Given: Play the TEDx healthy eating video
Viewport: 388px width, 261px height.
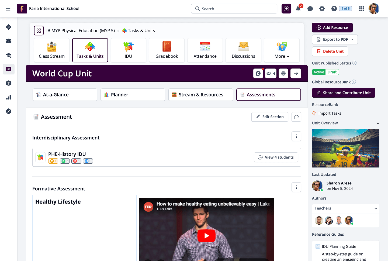Looking at the screenshot, I should pyautogui.click(x=206, y=236).
